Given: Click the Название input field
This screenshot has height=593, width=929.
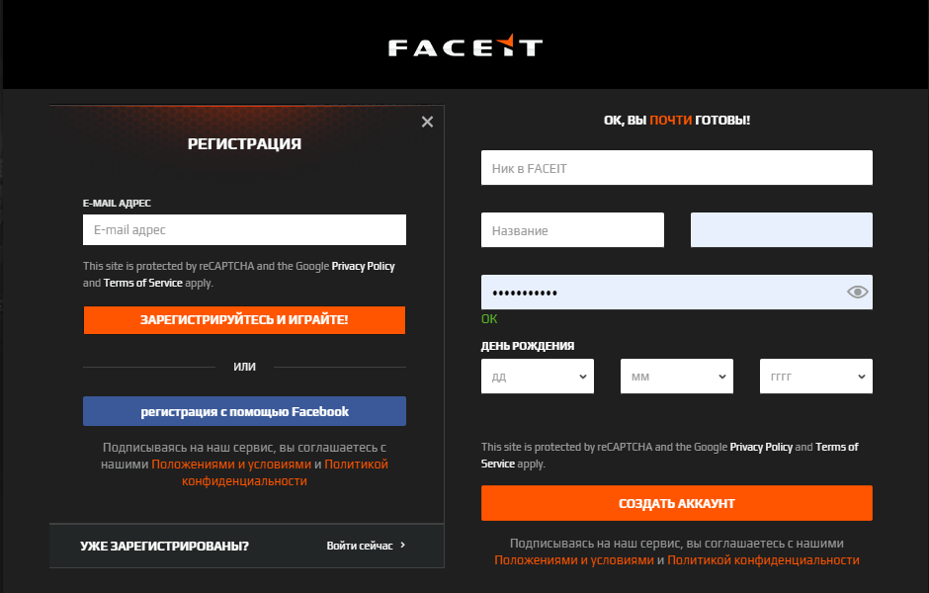Looking at the screenshot, I should [572, 229].
